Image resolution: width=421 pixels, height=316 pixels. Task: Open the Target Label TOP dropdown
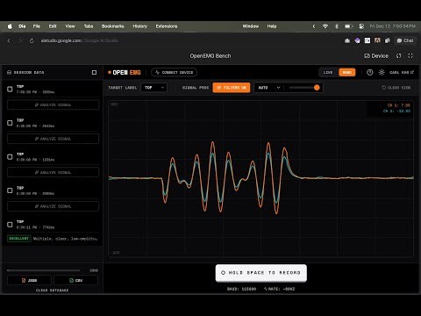pyautogui.click(x=153, y=88)
